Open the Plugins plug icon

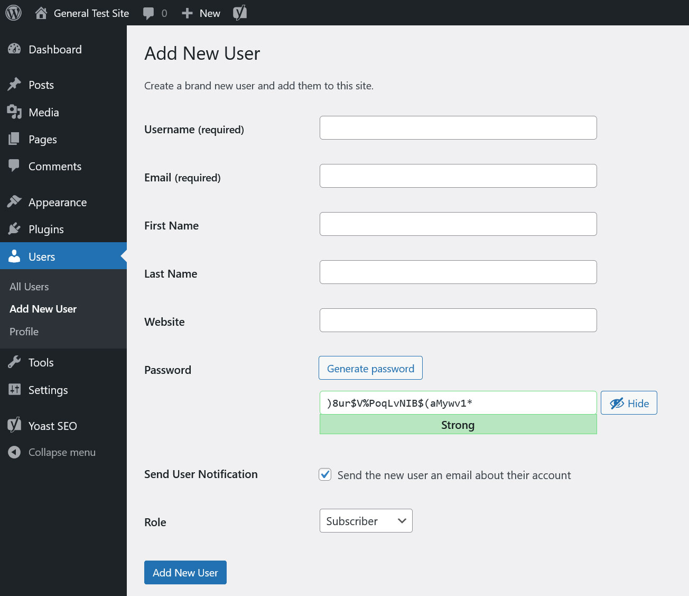point(15,229)
